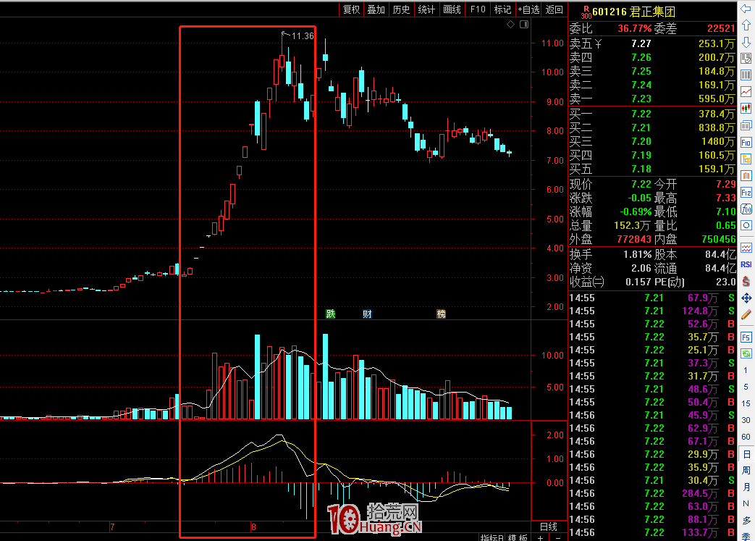Click the 总量 value 152.3万

(632, 225)
